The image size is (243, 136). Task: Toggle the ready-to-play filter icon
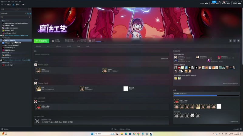point(30,14)
